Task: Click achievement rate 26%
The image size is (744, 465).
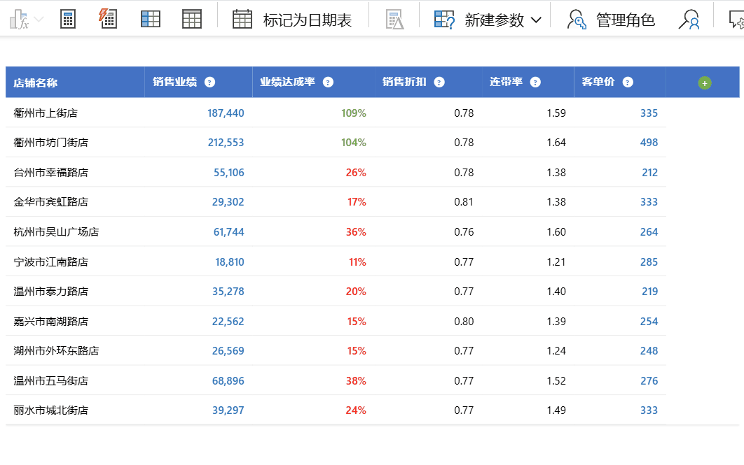Action: coord(356,172)
